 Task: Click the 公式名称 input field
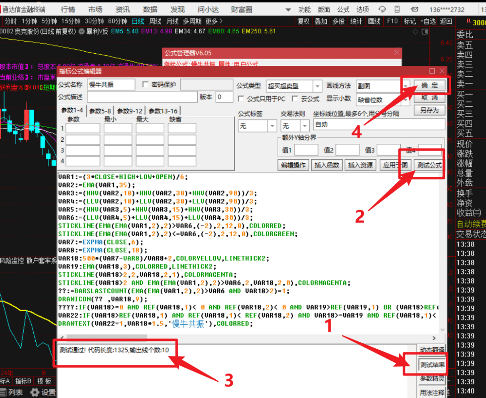point(111,85)
